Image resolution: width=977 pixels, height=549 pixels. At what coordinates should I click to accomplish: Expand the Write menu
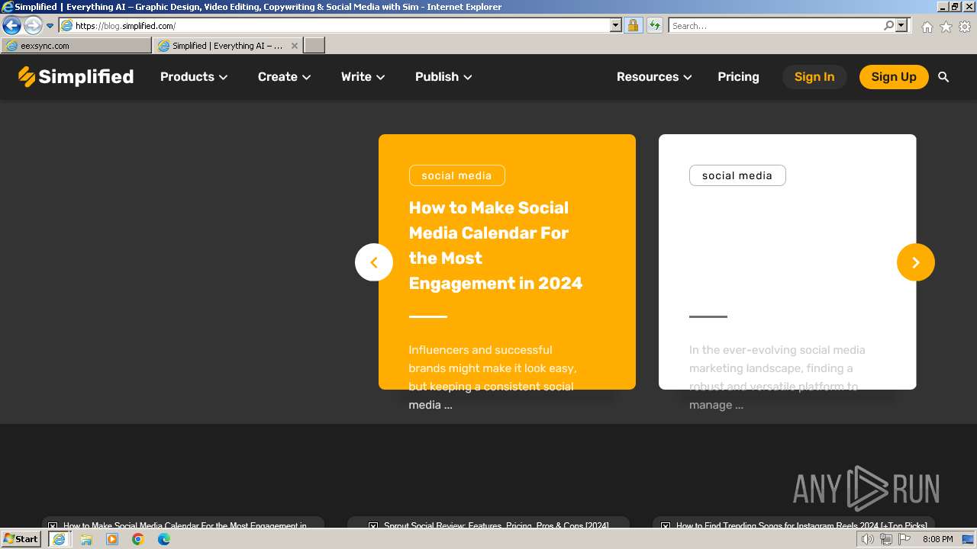click(363, 77)
